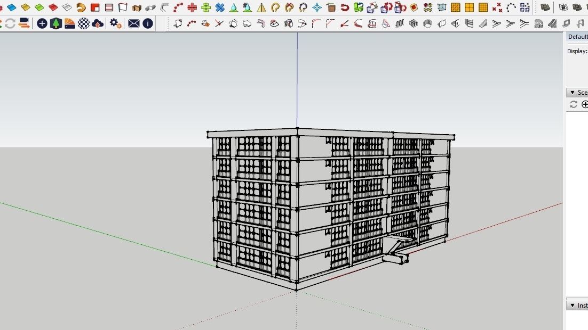The height and width of the screenshot is (330, 588).
Task: Click the red horseshoe magnet icon
Action: point(345,7)
